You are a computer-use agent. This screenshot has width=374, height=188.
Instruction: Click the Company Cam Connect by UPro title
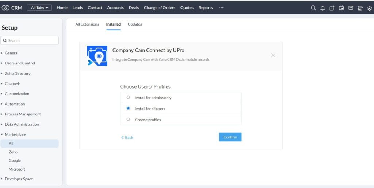point(148,50)
